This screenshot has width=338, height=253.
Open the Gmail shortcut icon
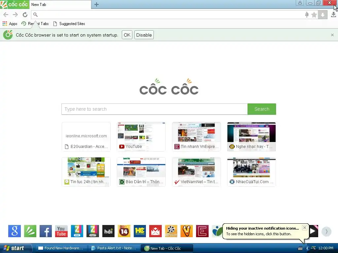click(x=155, y=231)
